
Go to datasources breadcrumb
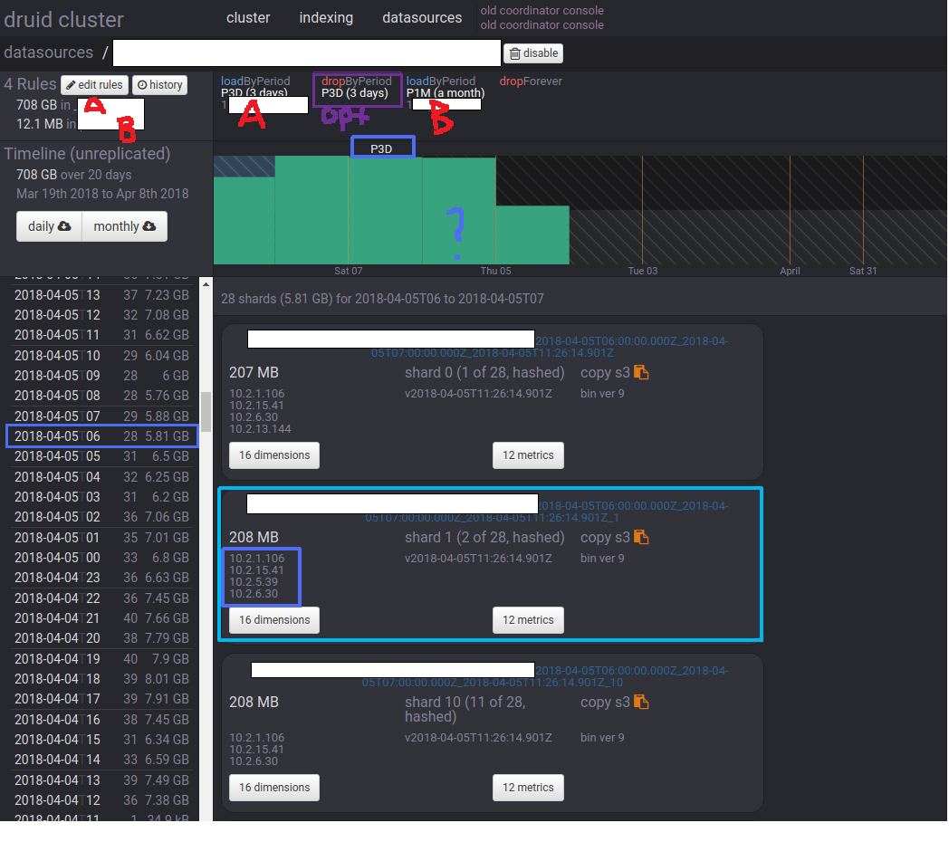[x=48, y=53]
